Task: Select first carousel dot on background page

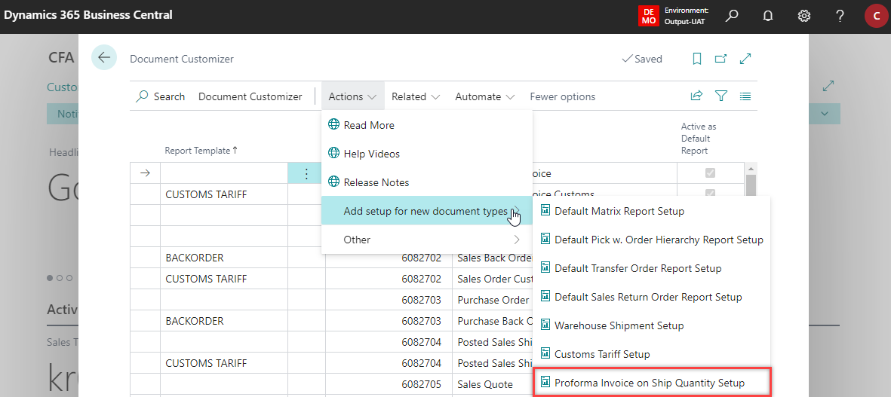Action: coord(50,278)
